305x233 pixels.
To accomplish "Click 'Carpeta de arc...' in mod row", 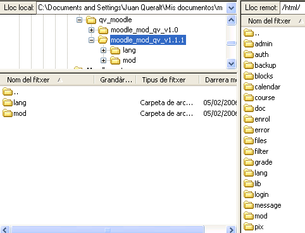I will pos(166,113).
